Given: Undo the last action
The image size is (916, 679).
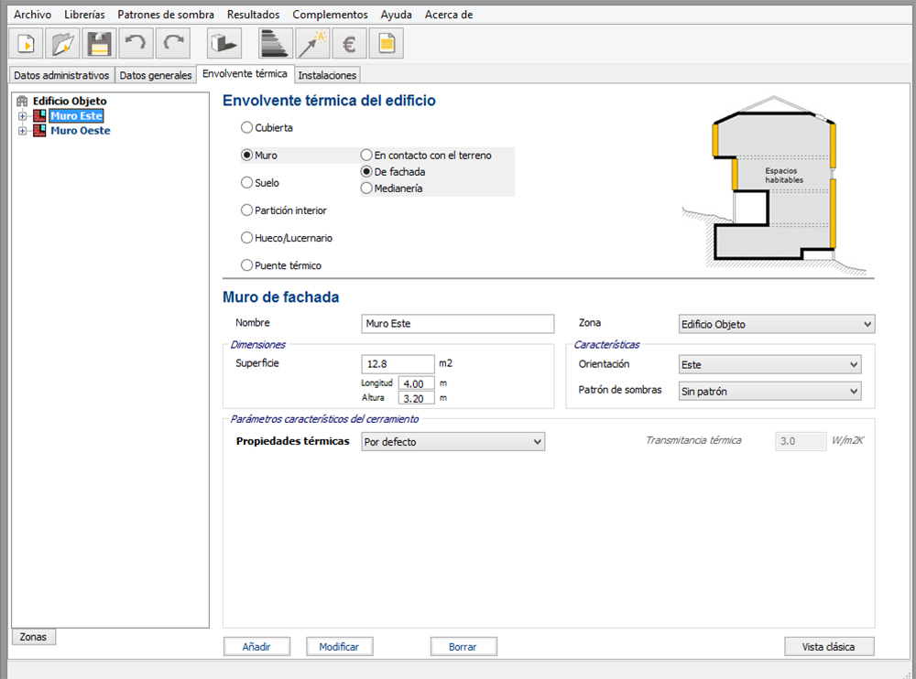Looking at the screenshot, I should (x=136, y=44).
